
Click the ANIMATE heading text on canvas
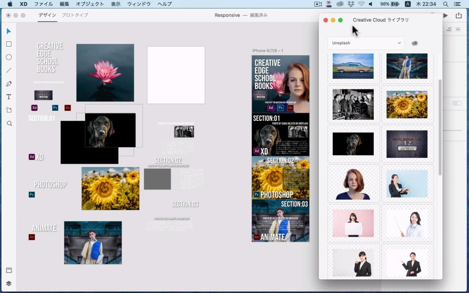coord(44,228)
